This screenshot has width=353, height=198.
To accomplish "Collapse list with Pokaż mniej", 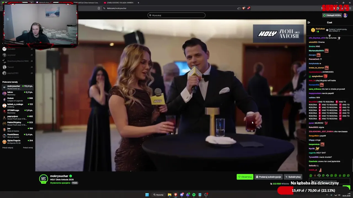I will [x=28, y=148].
